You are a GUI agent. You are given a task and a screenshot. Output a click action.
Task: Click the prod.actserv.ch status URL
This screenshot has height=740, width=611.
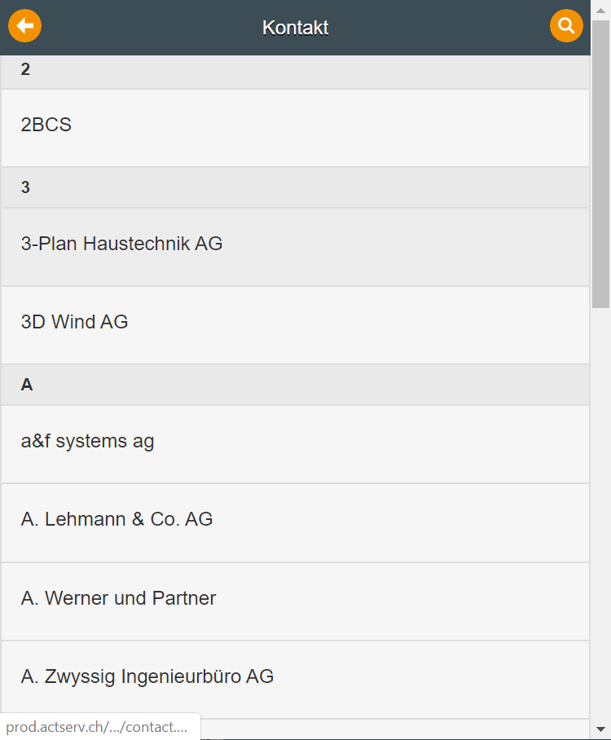click(98, 727)
